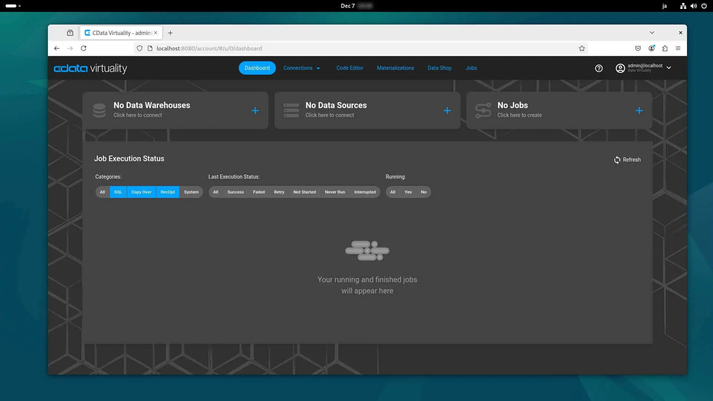Click the plus icon on Data Sources card
This screenshot has height=401, width=713.
click(x=447, y=111)
